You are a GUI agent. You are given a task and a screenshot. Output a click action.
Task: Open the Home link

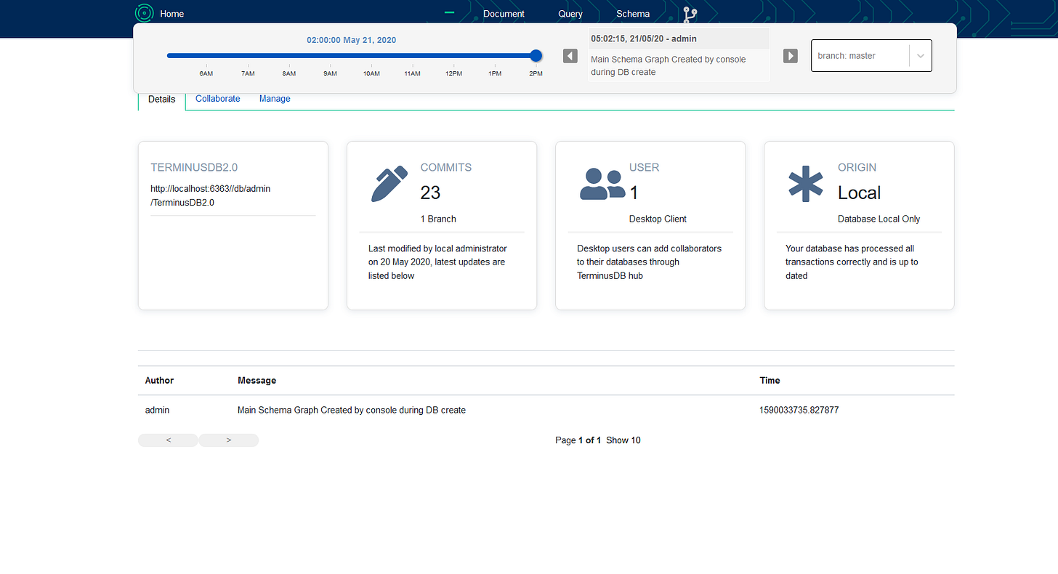pos(172,14)
